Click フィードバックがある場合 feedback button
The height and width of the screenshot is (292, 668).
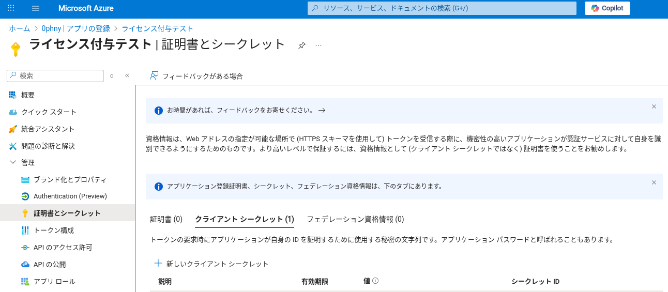(196, 76)
